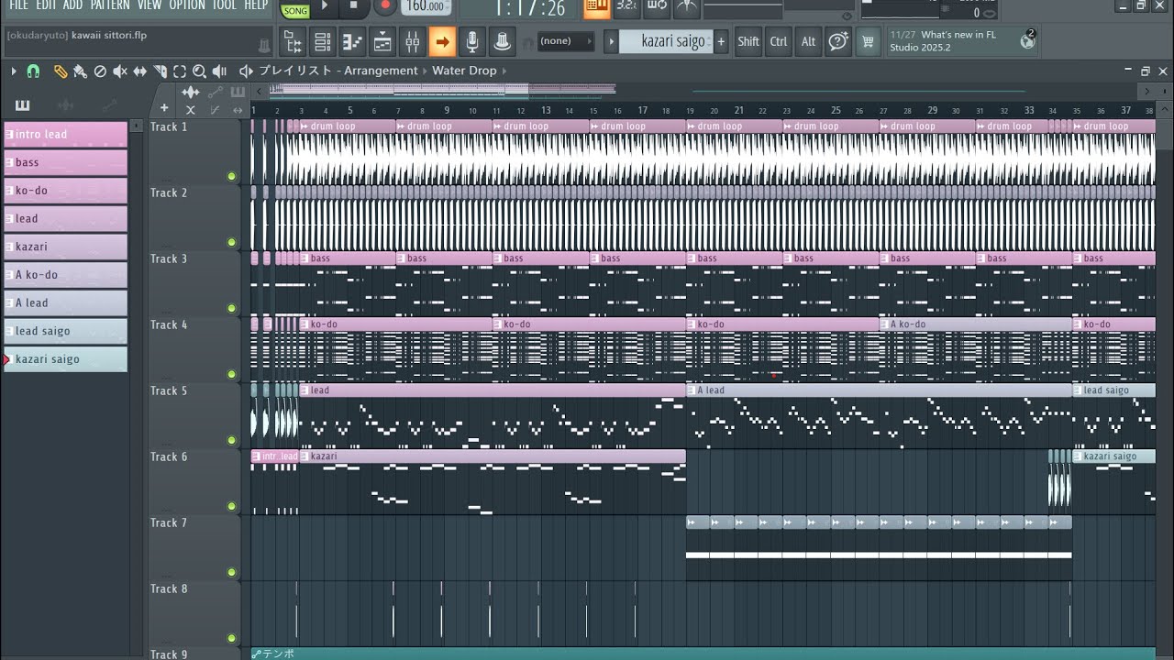
Task: Click the Shift modifier button
Action: (x=748, y=41)
